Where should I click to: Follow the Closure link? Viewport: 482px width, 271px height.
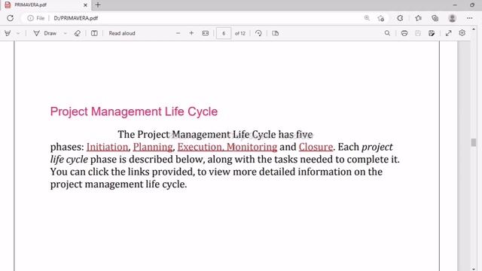316,147
